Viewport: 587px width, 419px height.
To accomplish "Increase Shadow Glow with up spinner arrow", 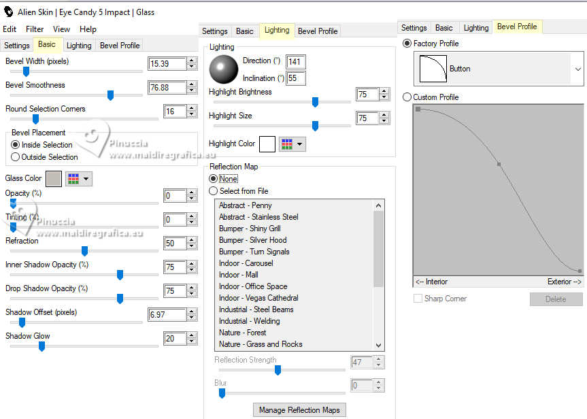I will (x=192, y=335).
